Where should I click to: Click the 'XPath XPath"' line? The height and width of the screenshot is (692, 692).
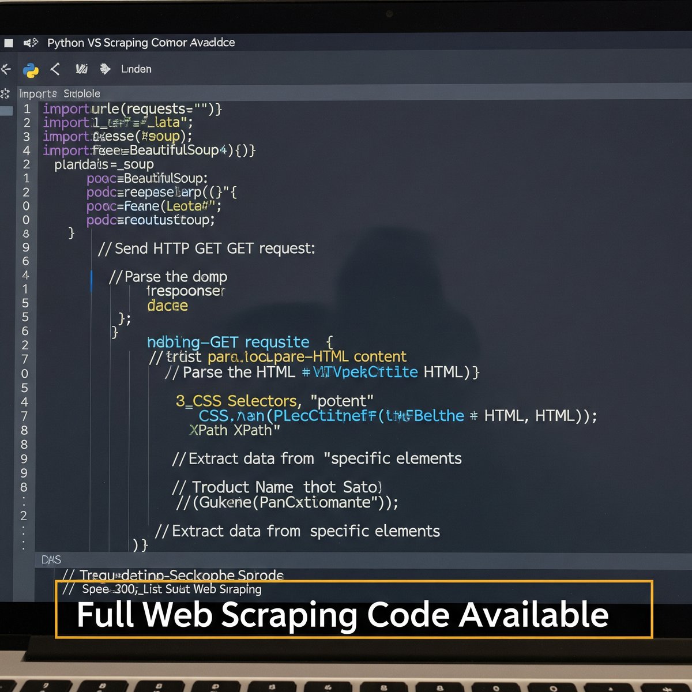[235, 430]
